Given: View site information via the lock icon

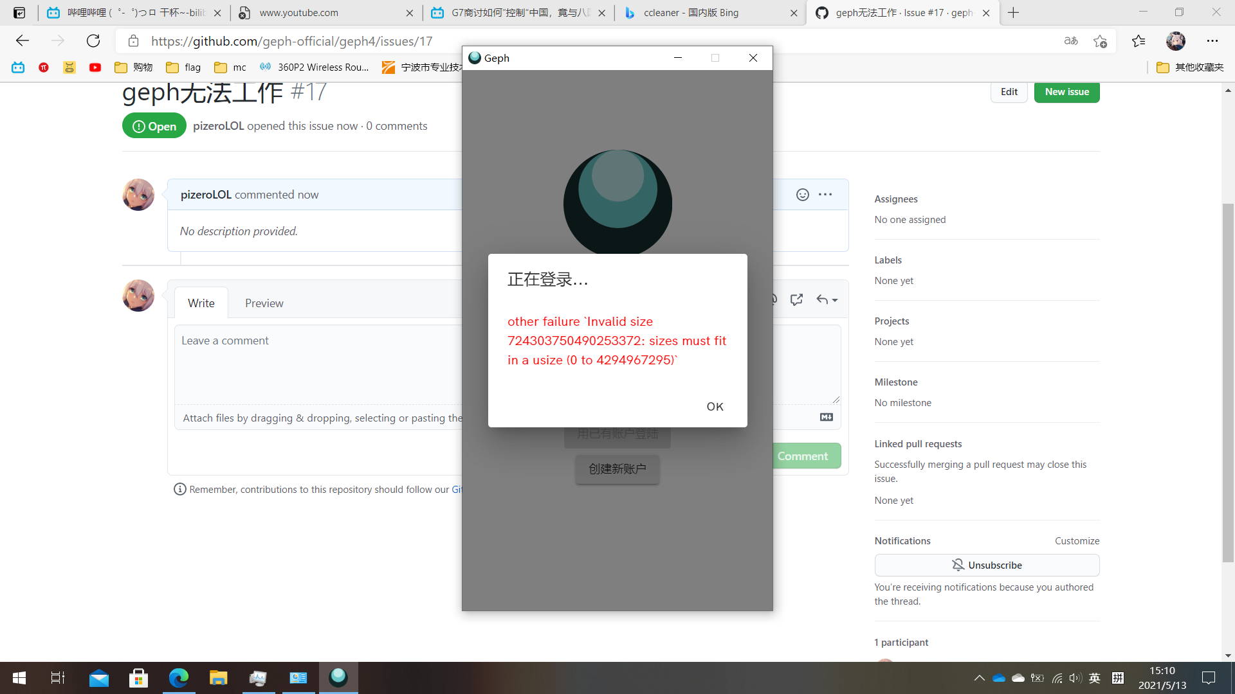Looking at the screenshot, I should 133,40.
